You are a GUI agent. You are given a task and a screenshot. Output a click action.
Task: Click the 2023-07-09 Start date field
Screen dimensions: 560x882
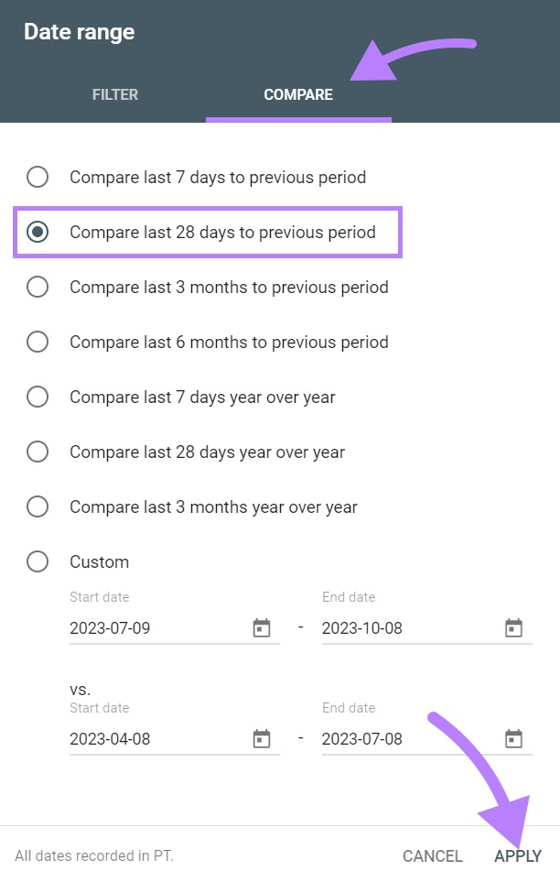156,628
